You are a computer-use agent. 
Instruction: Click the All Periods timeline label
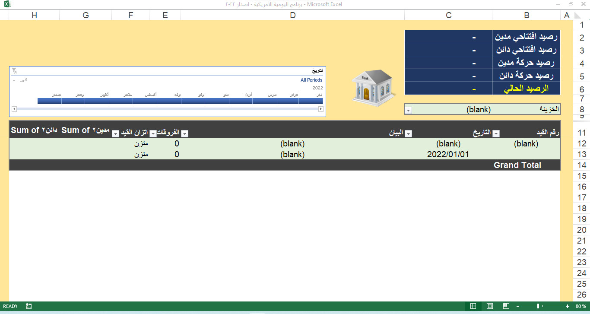[311, 80]
